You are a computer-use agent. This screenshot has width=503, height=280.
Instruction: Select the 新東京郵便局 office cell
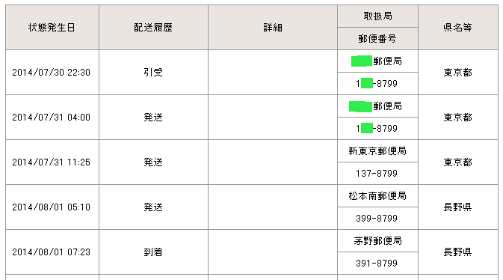click(x=377, y=150)
